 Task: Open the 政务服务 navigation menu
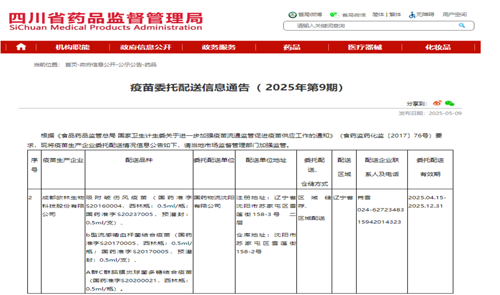pos(218,47)
